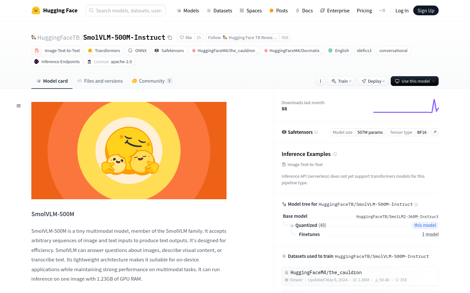
Task: Follow Hugging Face TB Research
Action: coord(242,37)
